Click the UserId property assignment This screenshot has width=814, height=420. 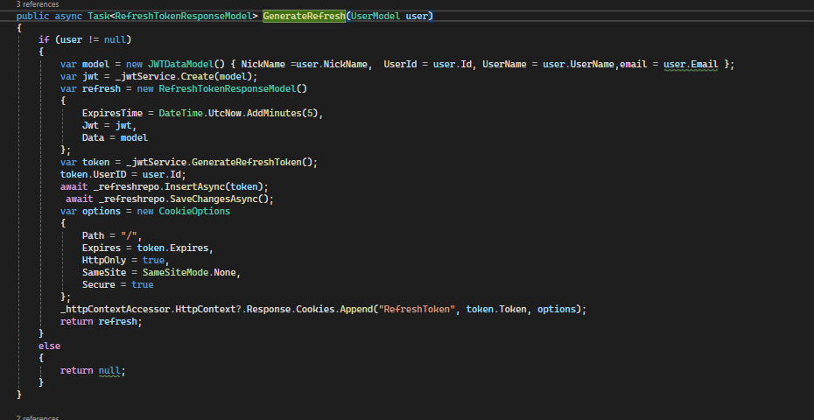click(400, 65)
